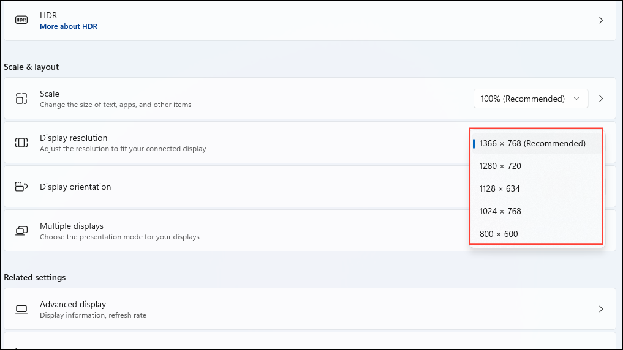Select the 1024 × 768 resolution

(500, 211)
